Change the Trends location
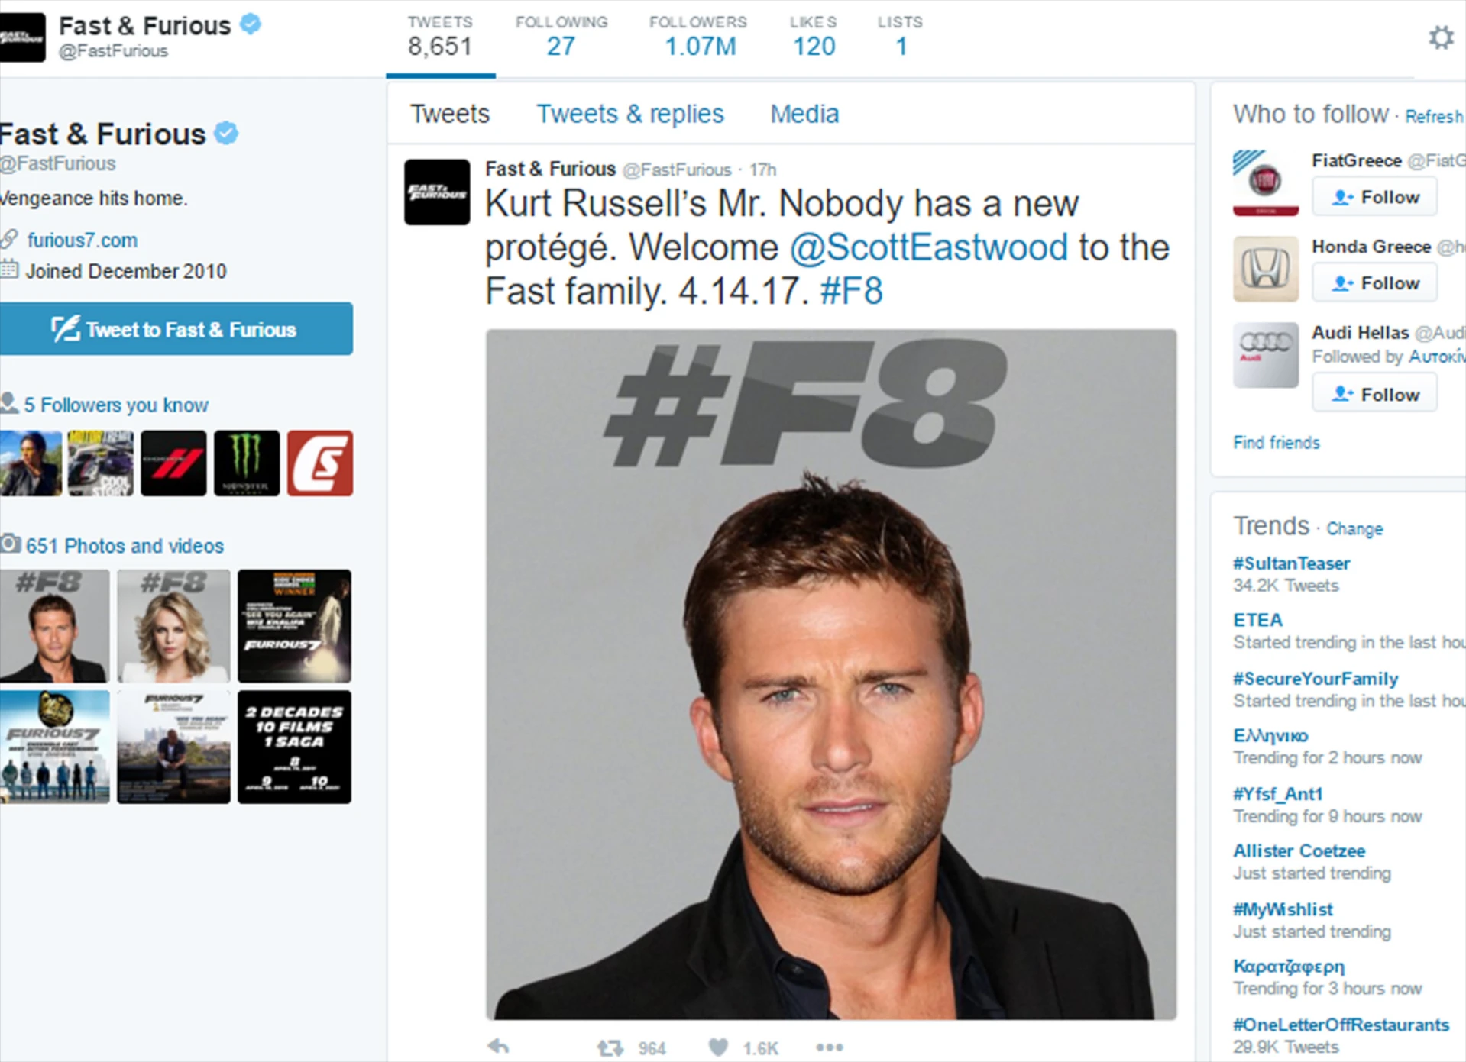Image resolution: width=1466 pixels, height=1062 pixels. point(1354,528)
